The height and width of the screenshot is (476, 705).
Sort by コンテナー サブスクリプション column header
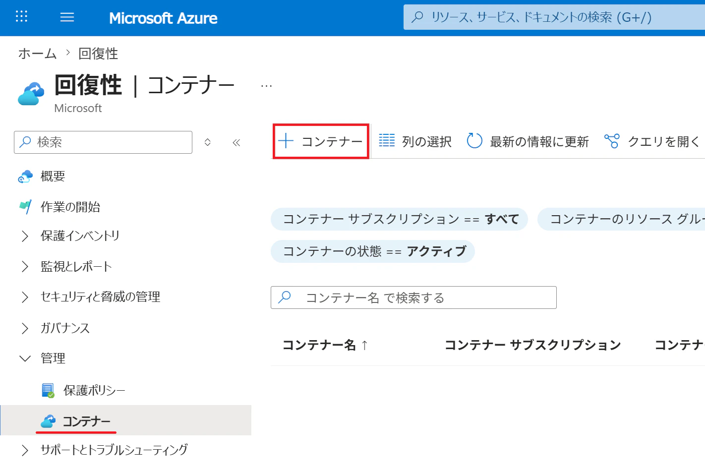[x=533, y=345]
